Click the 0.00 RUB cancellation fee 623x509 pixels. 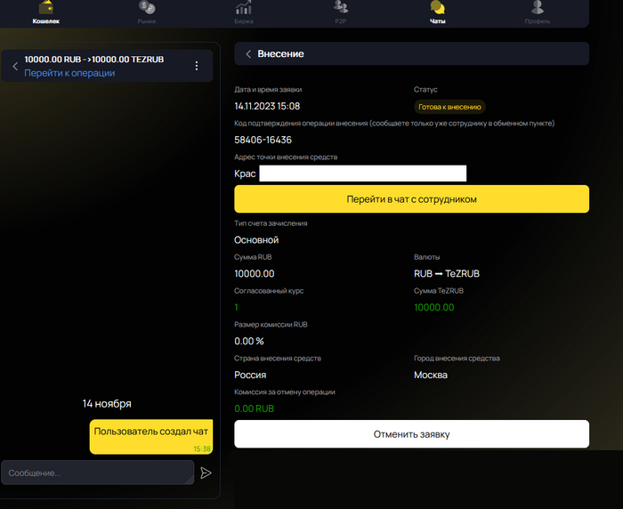tap(255, 408)
